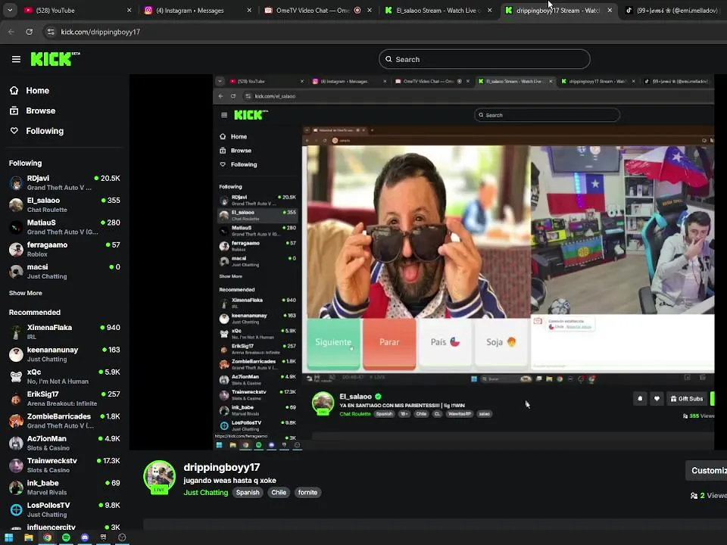Screen dimensions: 727x545
Task: Click the Home house icon in sidebar
Action: coord(14,90)
